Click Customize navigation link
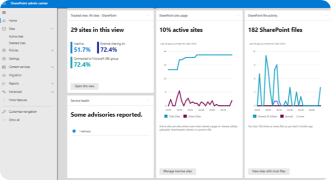 23,112
